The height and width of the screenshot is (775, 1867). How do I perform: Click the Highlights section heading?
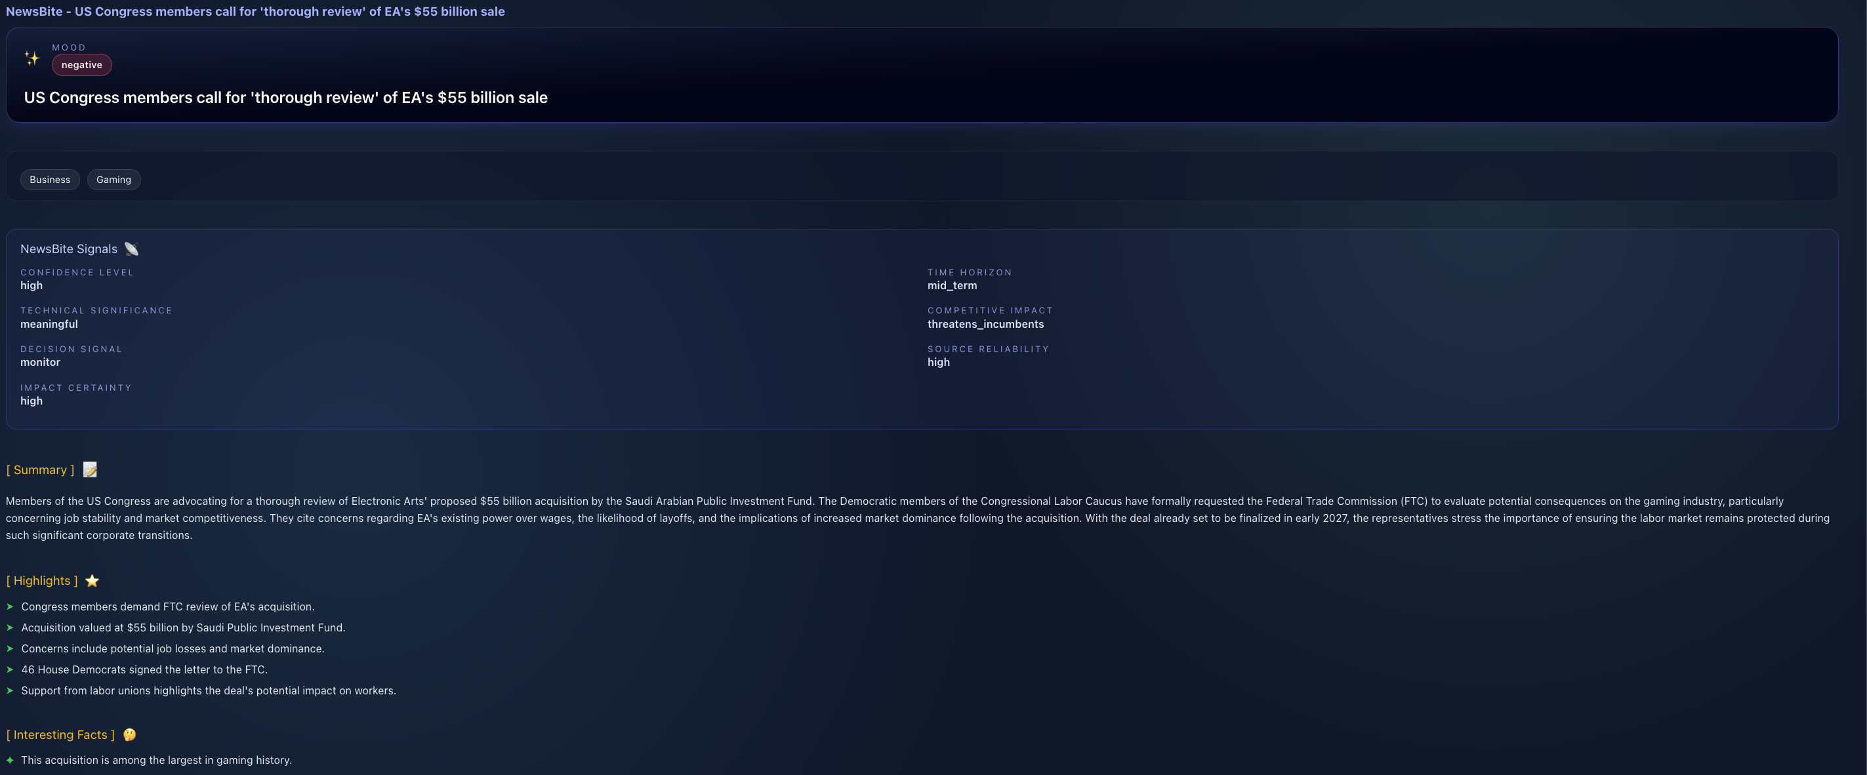pyautogui.click(x=42, y=581)
